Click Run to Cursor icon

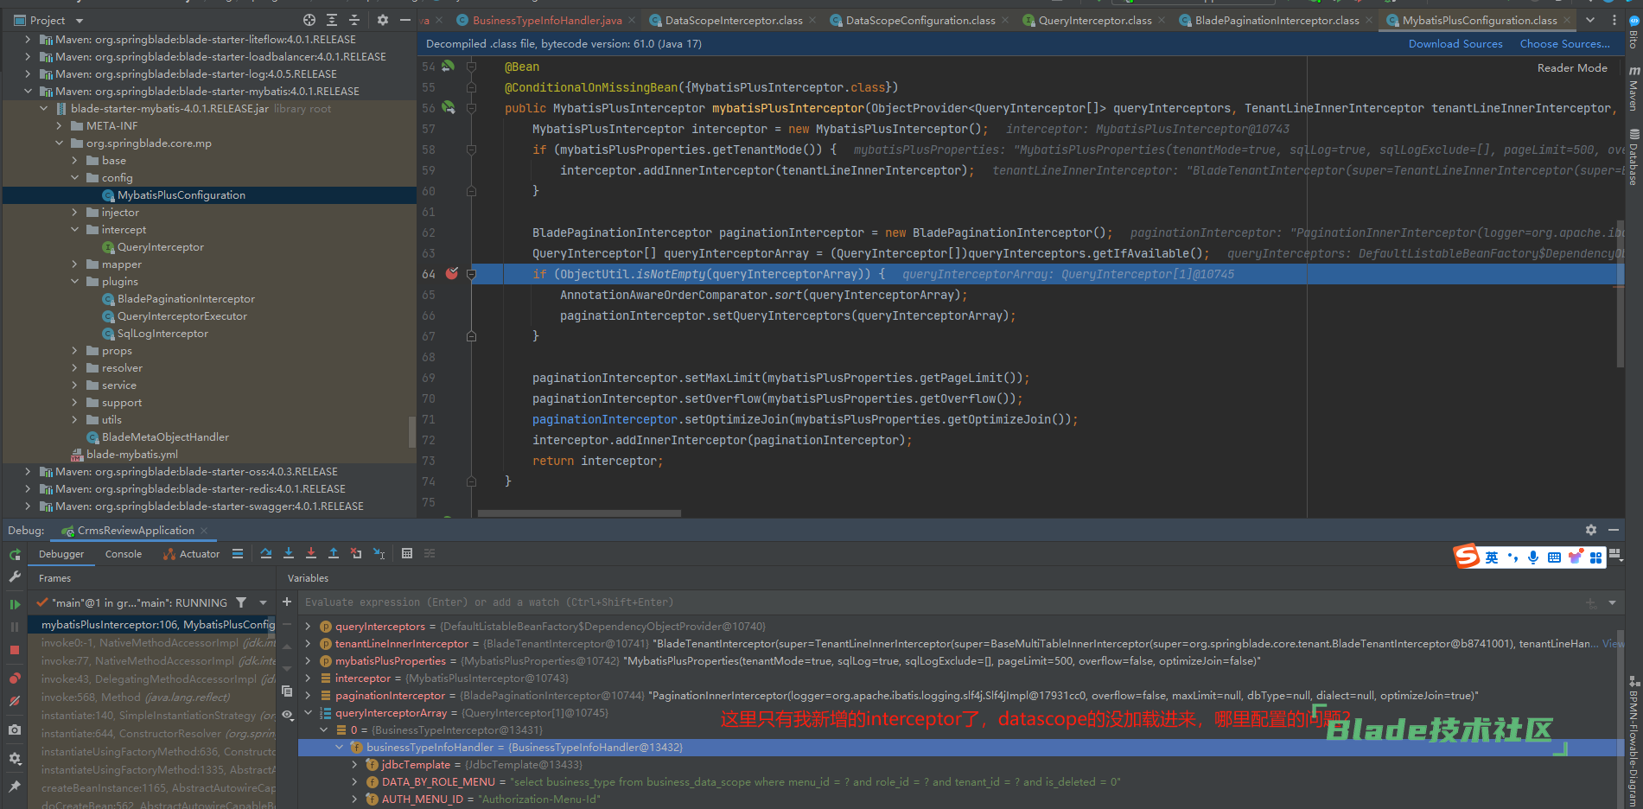(x=379, y=553)
